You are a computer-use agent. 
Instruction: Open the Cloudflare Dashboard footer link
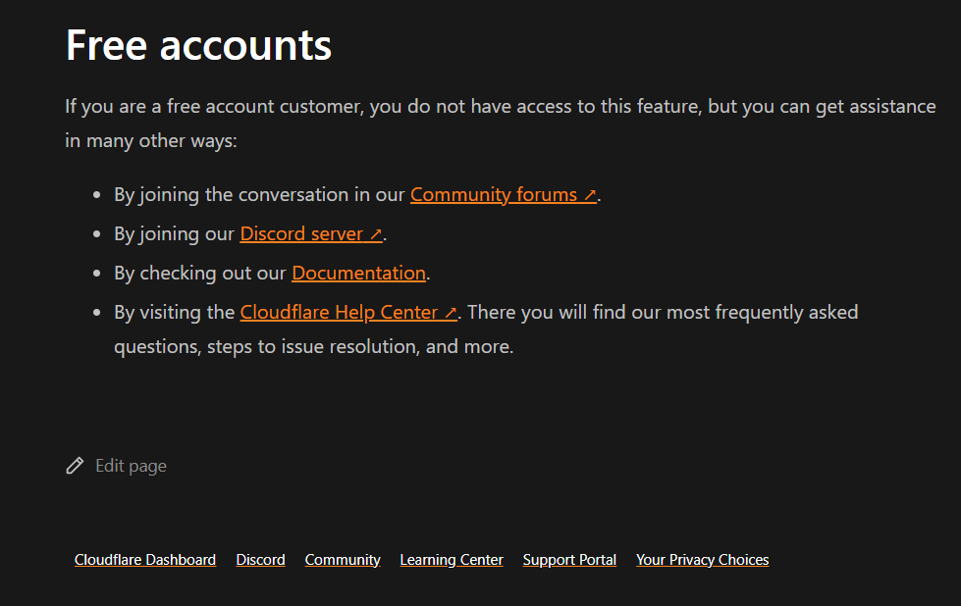(x=144, y=559)
